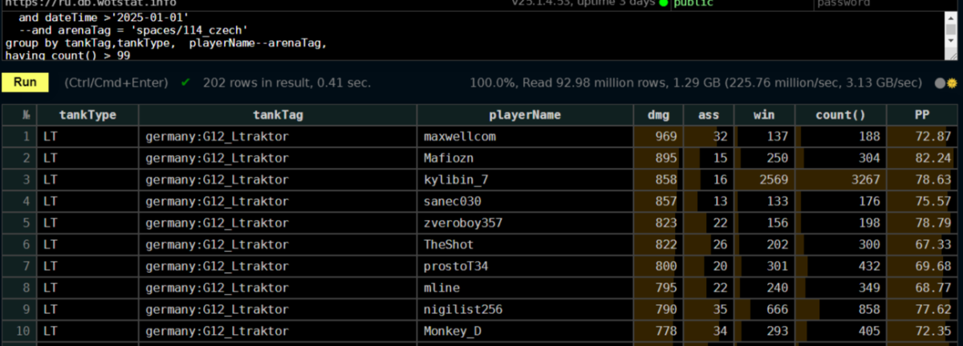Image resolution: width=963 pixels, height=346 pixels.
Task: Select player name kylibin_7
Action: tap(456, 180)
